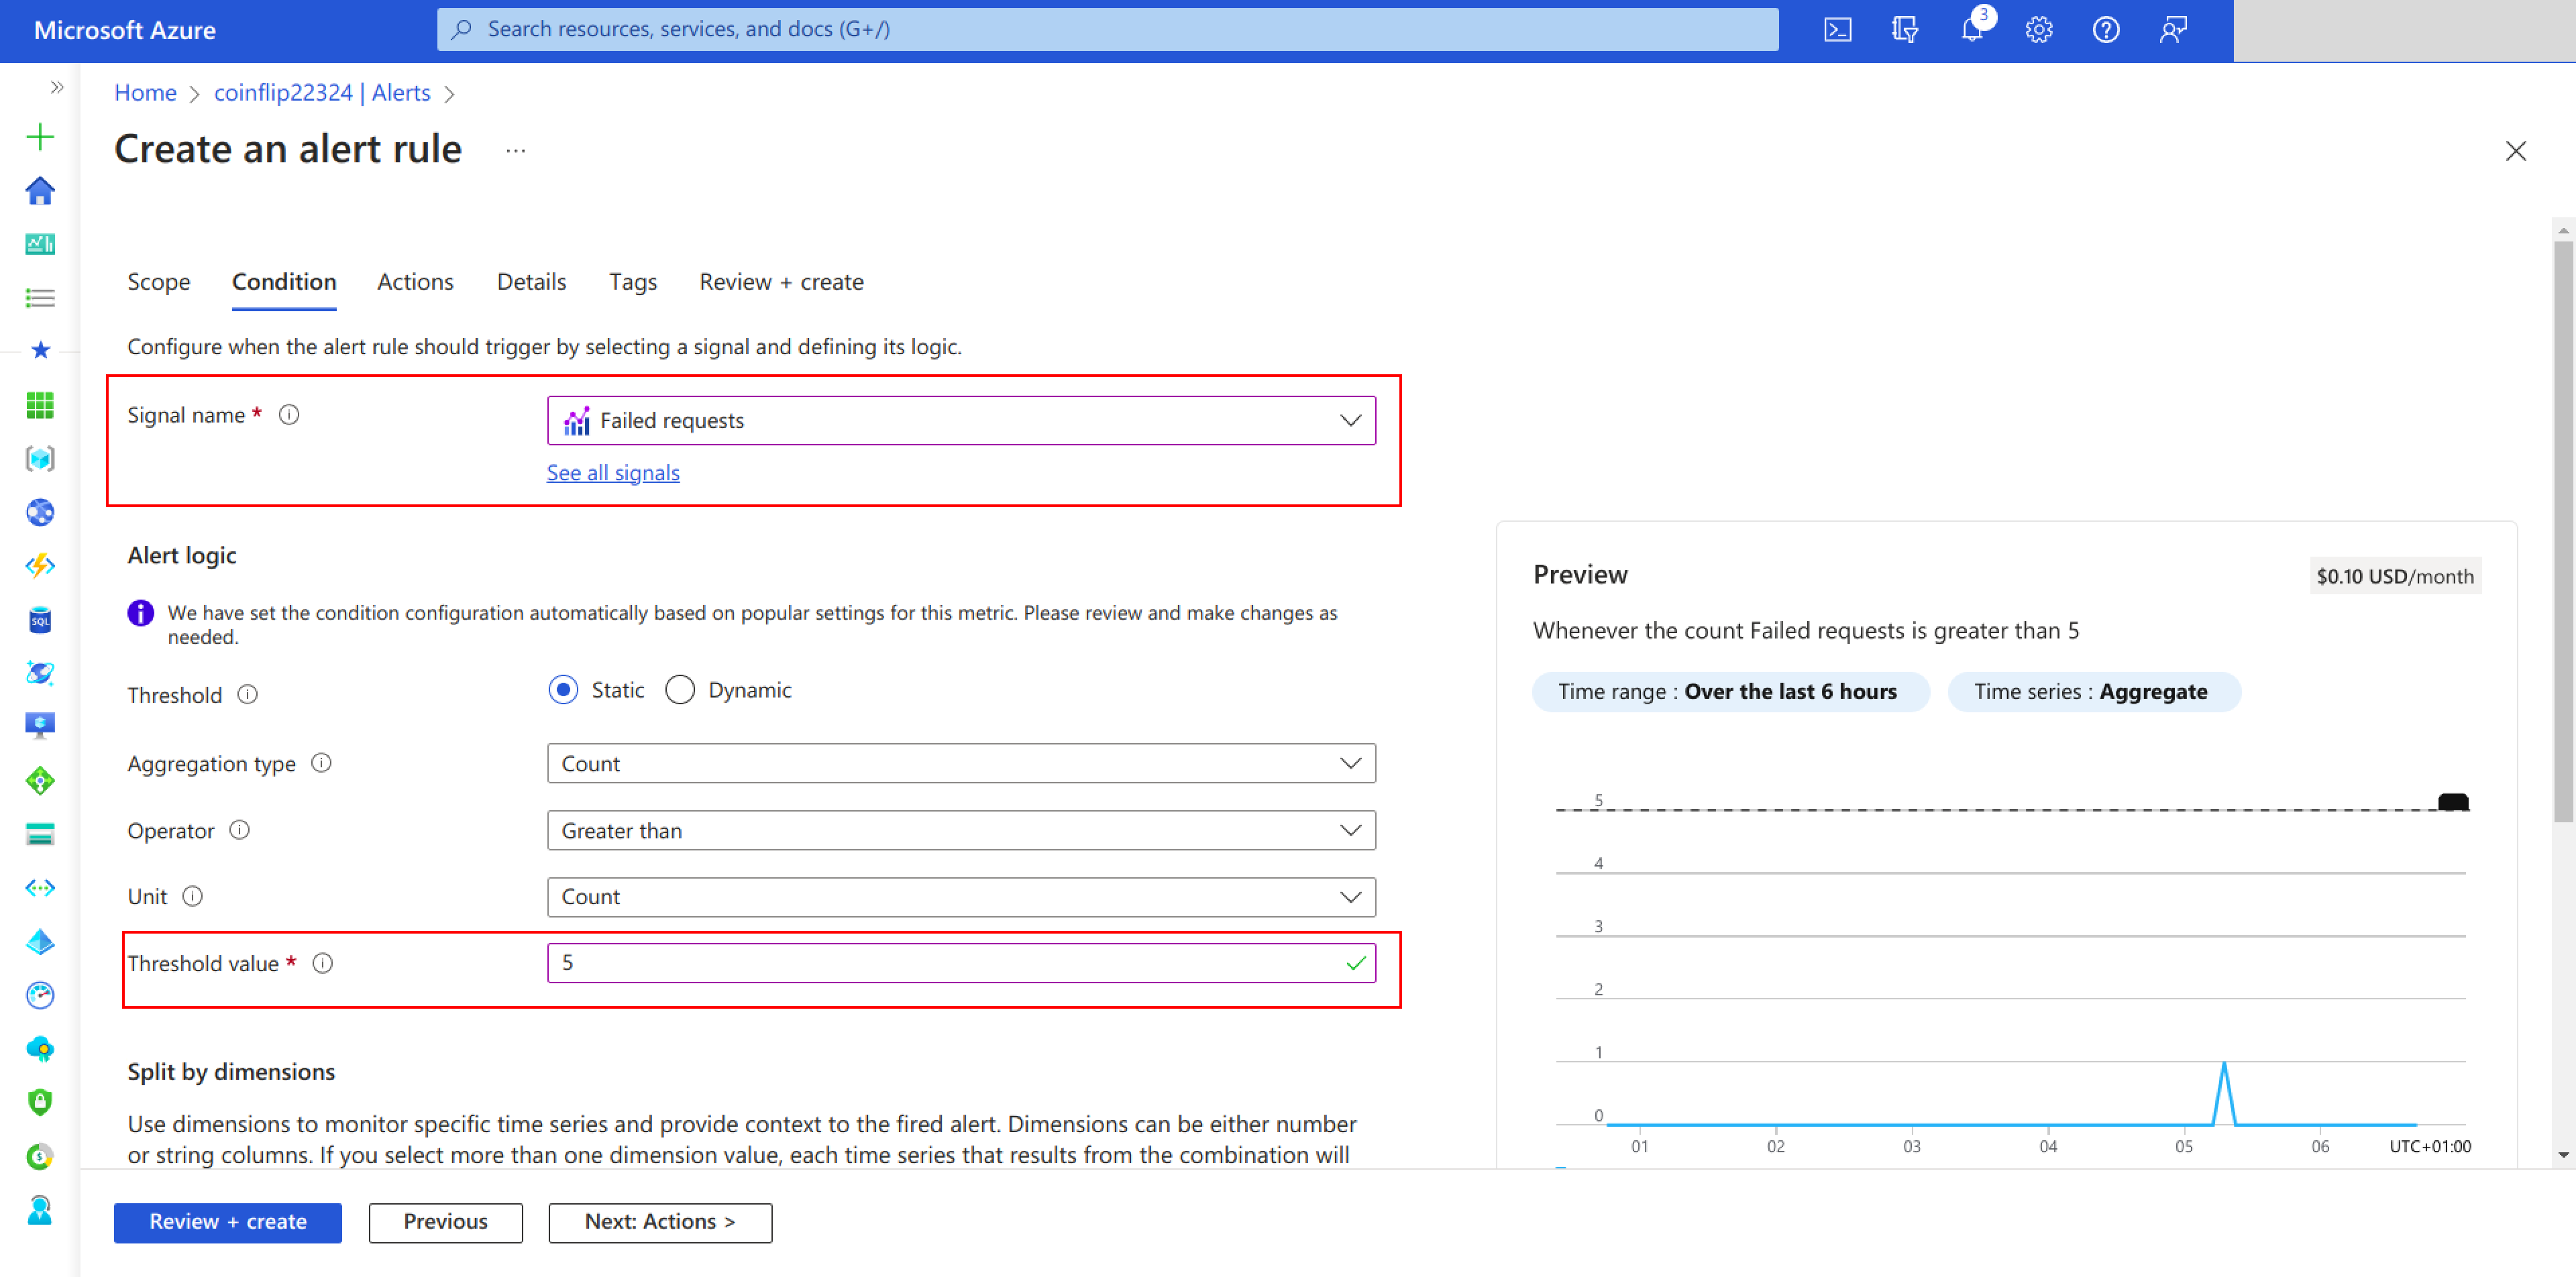Open Directory and subscription filter icon
The image size is (2576, 1277).
[1904, 30]
